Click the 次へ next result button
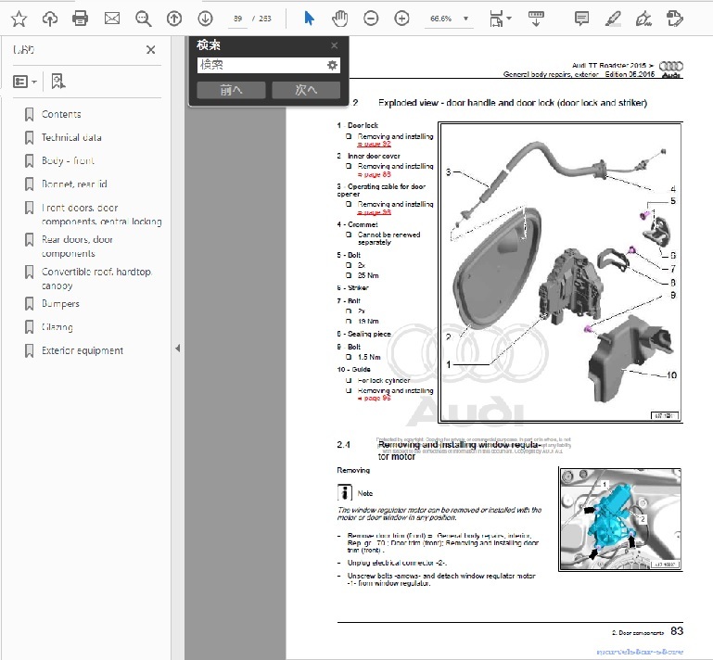This screenshot has width=713, height=660. [306, 90]
